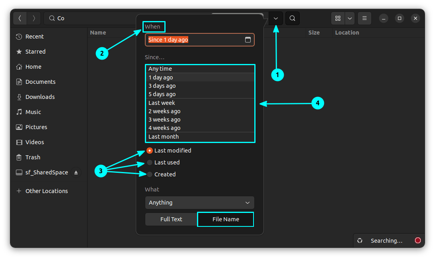The width and height of the screenshot is (435, 259).
Task: Select the Last modified radio button
Action: pyautogui.click(x=150, y=151)
